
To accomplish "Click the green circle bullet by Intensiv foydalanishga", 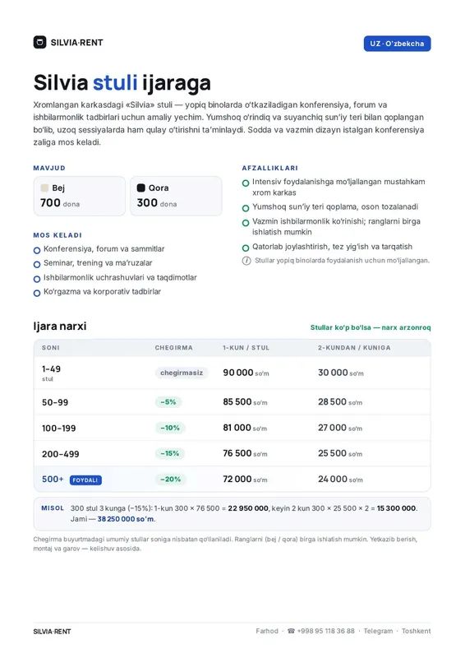I will 246,183.
